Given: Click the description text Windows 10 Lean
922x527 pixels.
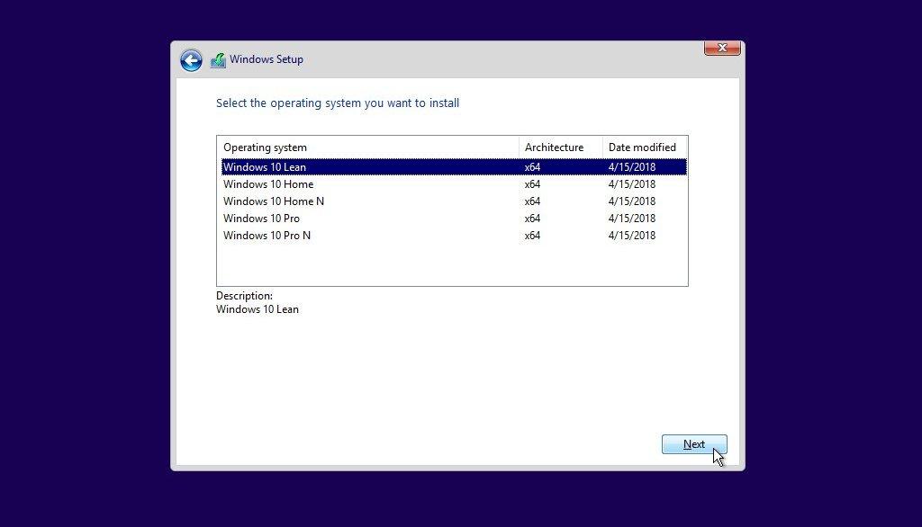Looking at the screenshot, I should [x=257, y=309].
